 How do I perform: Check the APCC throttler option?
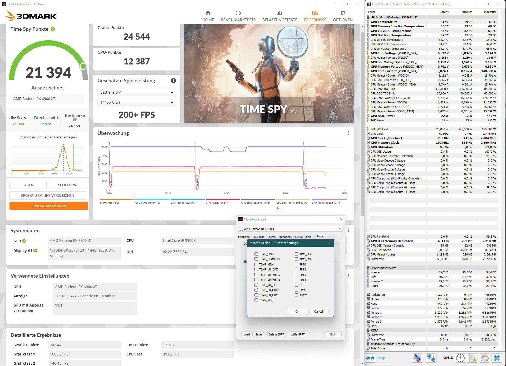pyautogui.click(x=296, y=295)
